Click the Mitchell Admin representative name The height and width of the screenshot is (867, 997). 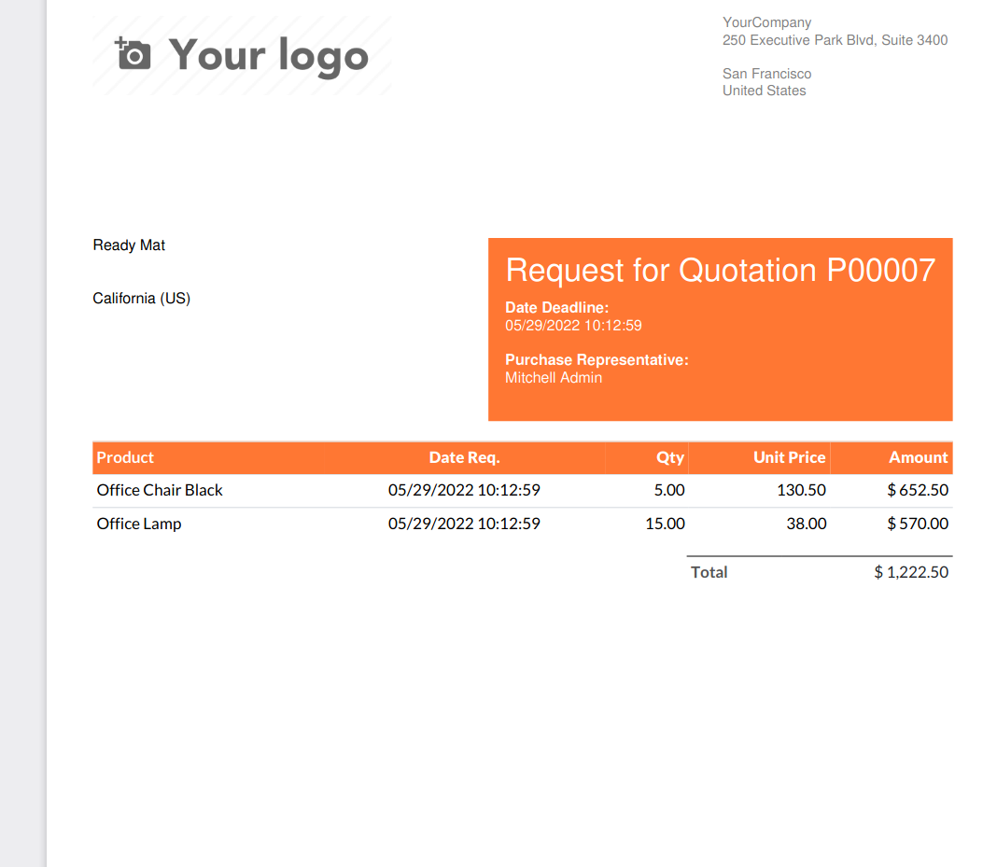point(553,378)
